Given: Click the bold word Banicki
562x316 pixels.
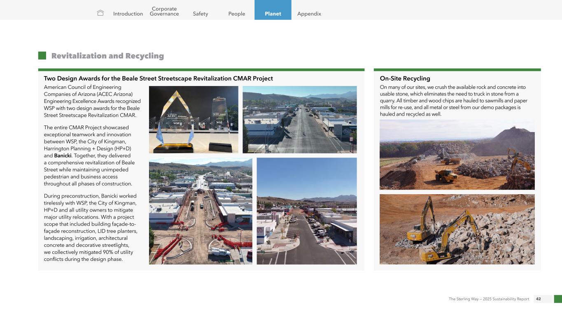Looking at the screenshot, I should pos(63,156).
